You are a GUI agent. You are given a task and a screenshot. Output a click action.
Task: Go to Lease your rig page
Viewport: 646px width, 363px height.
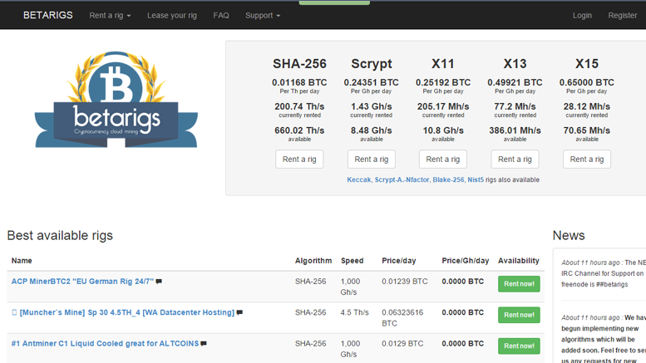172,15
